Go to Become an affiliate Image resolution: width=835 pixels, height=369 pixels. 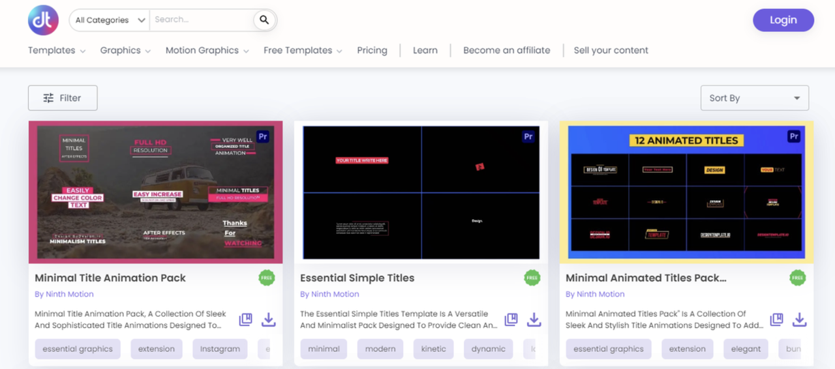point(507,50)
